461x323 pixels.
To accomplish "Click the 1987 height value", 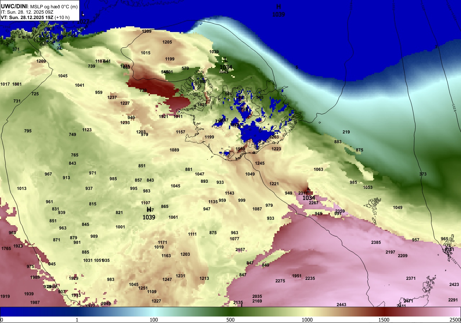I will pos(35,302).
